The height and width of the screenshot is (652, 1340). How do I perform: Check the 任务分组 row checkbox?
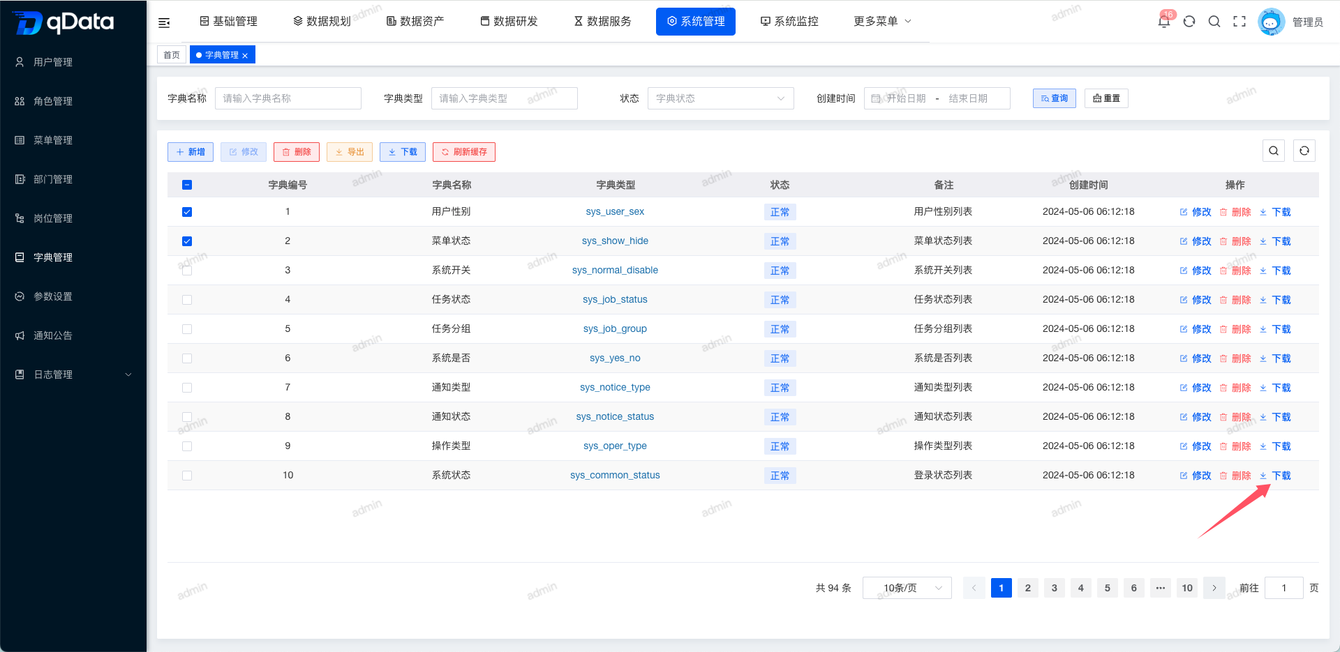pyautogui.click(x=187, y=329)
